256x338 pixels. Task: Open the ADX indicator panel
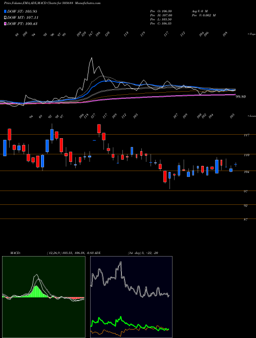click(131, 297)
